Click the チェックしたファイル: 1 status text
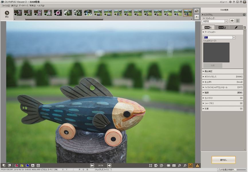This screenshot has width=248, height=172. [x=103, y=170]
